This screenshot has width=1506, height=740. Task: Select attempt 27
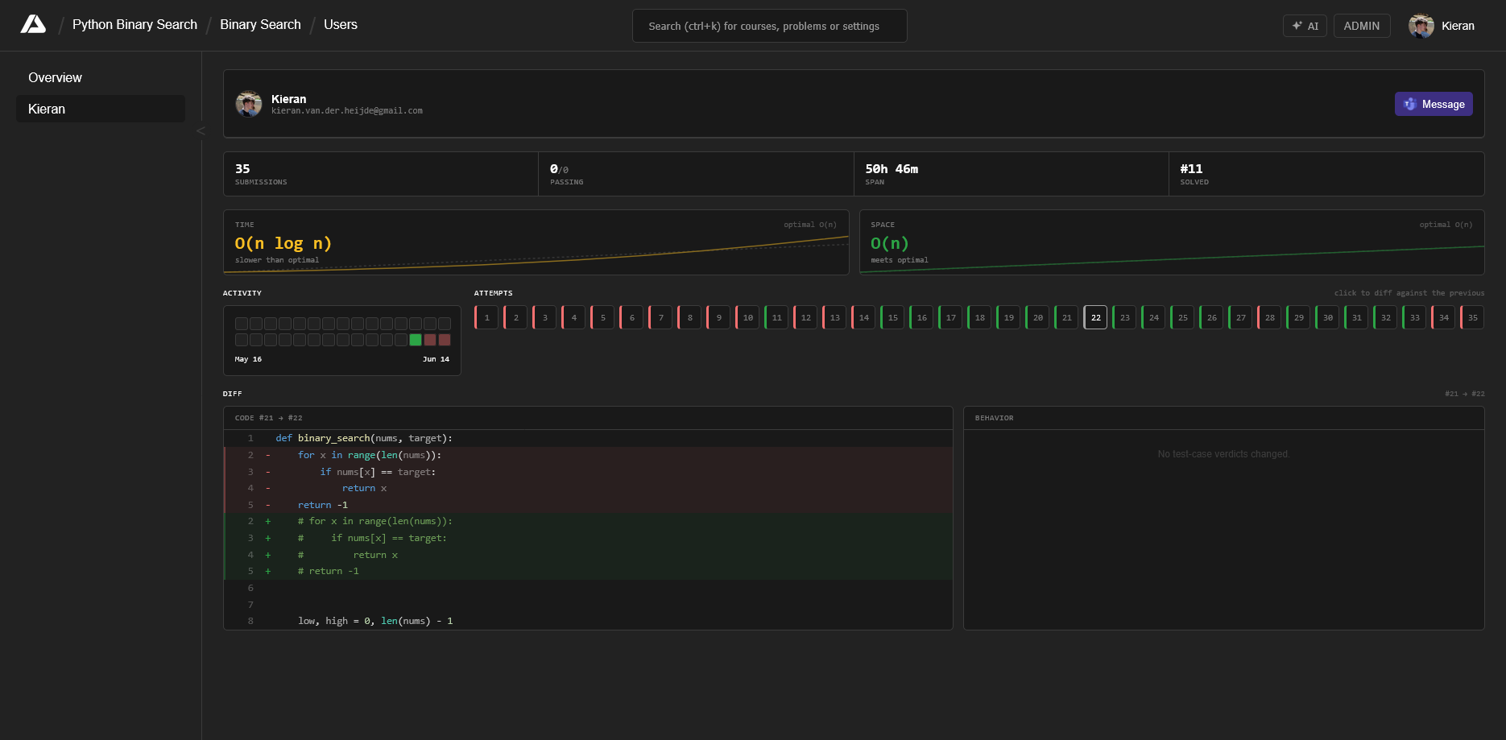click(x=1240, y=317)
